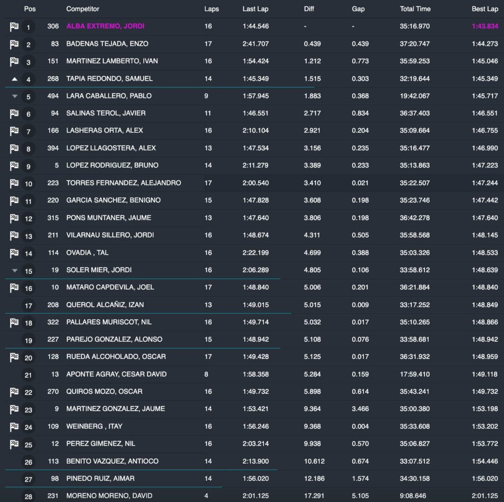The width and height of the screenshot is (504, 502).
Task: Click the Total Time column header
Action: tap(415, 9)
